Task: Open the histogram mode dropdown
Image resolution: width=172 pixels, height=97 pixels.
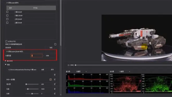Action: 81,72
